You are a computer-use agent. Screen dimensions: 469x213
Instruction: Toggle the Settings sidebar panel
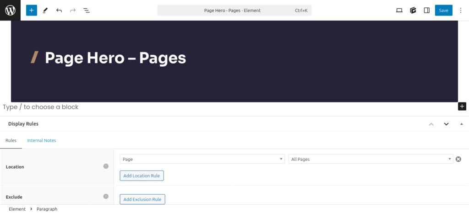click(x=427, y=11)
